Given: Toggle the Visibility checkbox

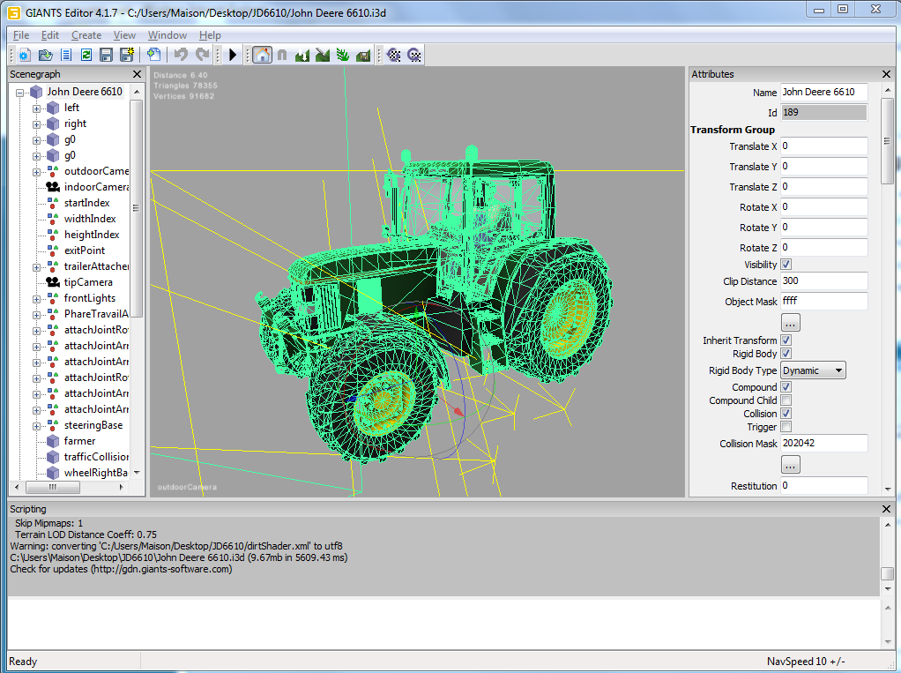Looking at the screenshot, I should coord(786,265).
